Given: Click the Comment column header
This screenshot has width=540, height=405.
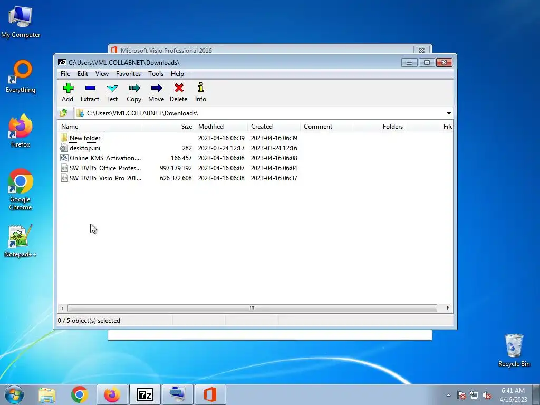Looking at the screenshot, I should [x=326, y=127].
